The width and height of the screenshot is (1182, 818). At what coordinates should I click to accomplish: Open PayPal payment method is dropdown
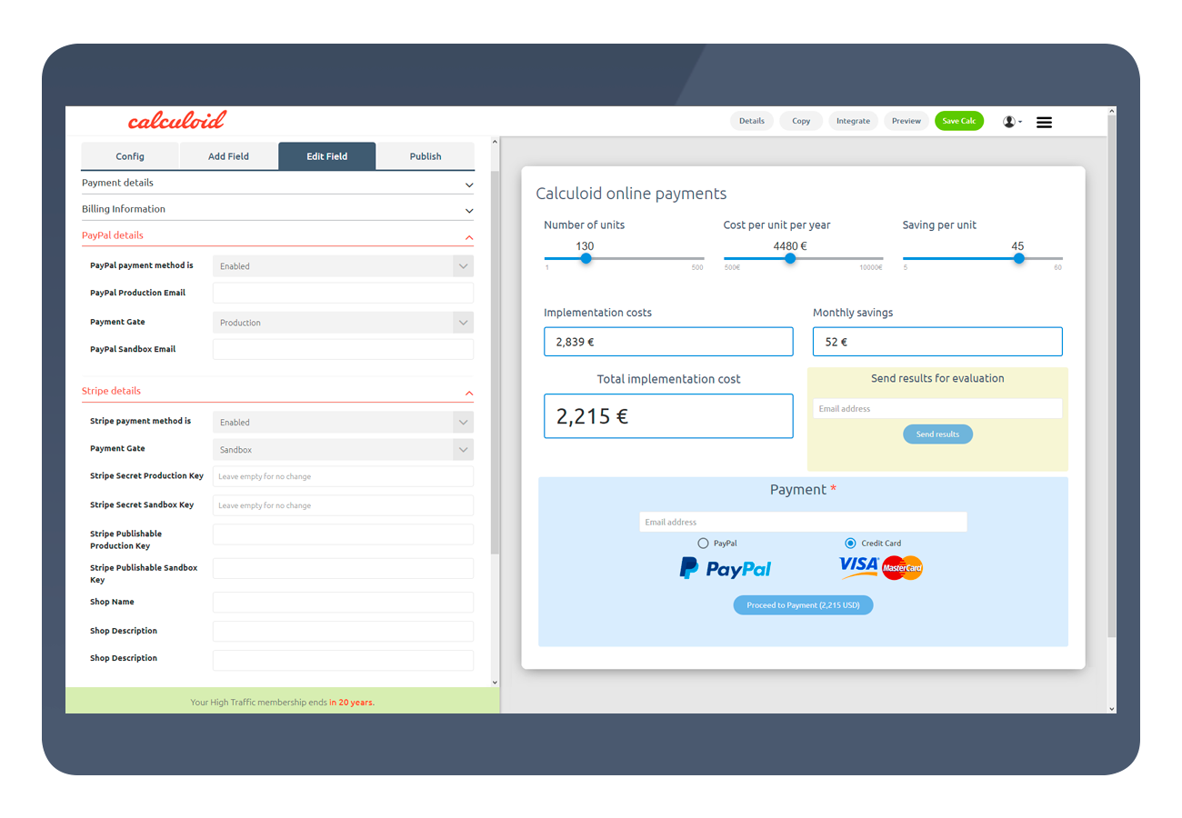[343, 266]
